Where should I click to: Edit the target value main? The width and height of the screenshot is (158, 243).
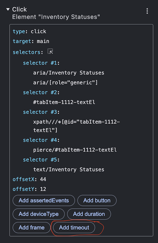43,41
